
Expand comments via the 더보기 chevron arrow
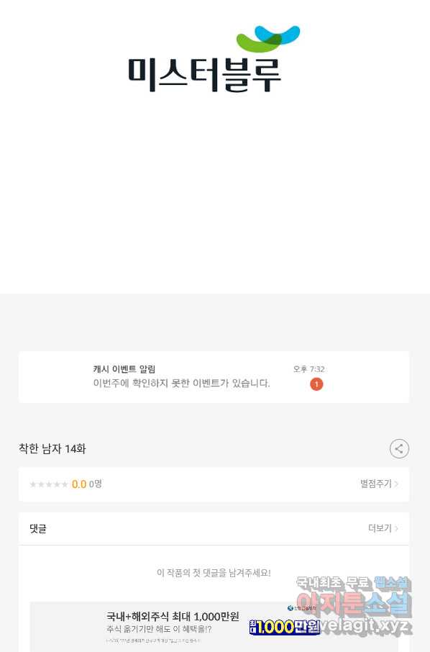pos(396,528)
